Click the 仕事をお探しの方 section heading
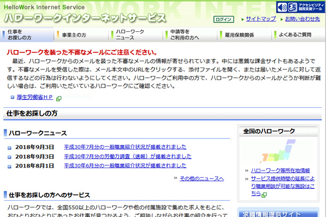This screenshot has width=326, height=217. coord(32,113)
